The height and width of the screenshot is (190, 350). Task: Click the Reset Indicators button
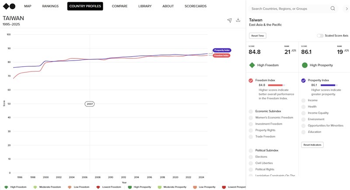pyautogui.click(x=312, y=145)
